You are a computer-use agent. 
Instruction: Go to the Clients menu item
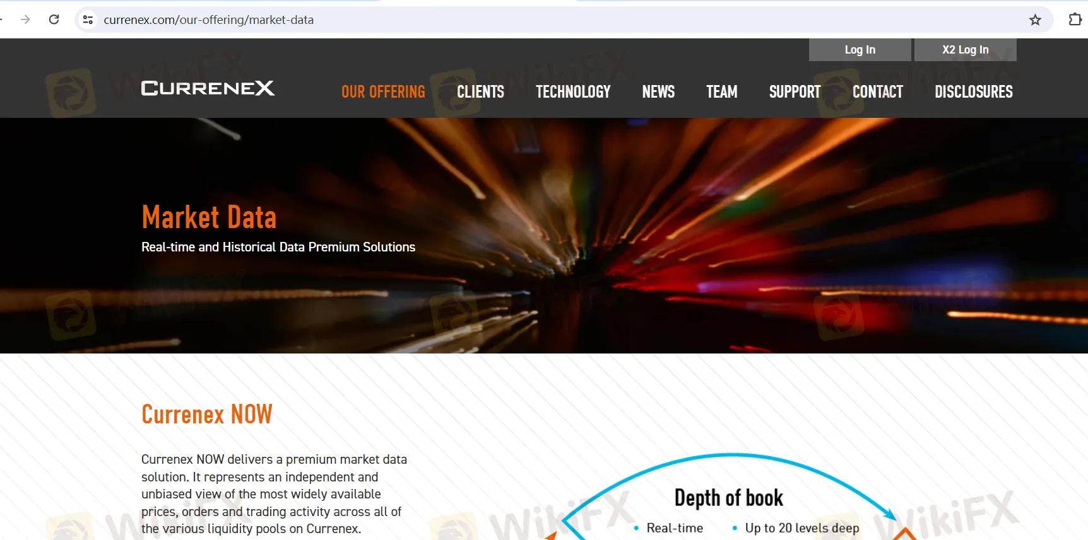pyautogui.click(x=480, y=92)
